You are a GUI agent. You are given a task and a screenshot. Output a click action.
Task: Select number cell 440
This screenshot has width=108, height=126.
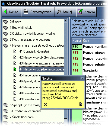pyautogui.click(x=77, y=47)
